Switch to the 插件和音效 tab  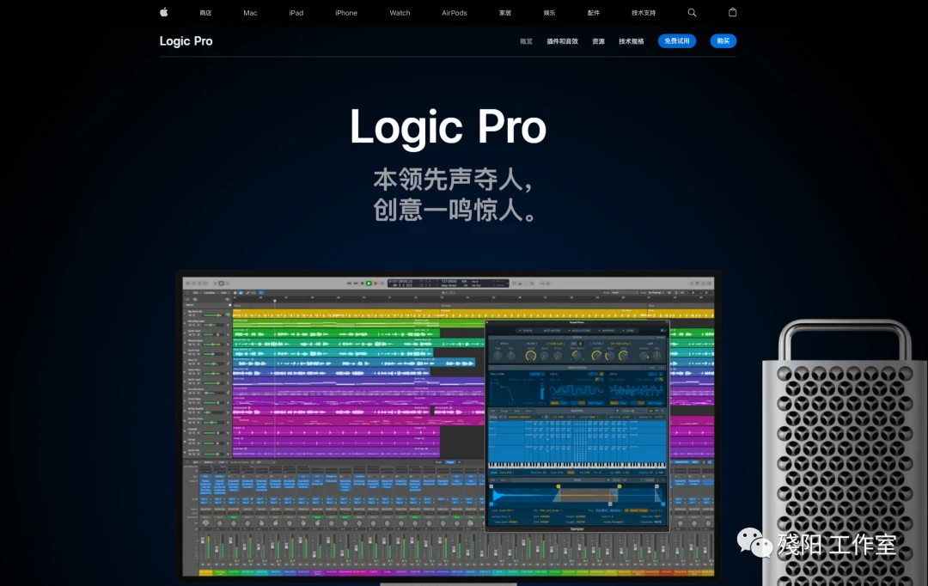[562, 41]
